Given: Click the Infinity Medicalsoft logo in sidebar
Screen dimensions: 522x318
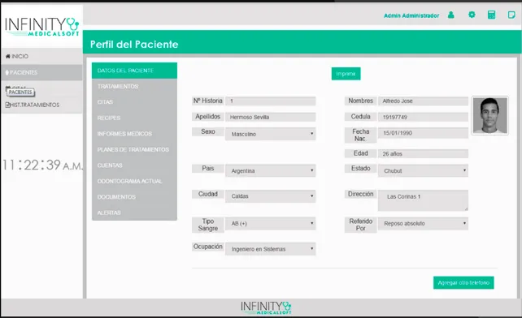Looking at the screenshot, I should click(42, 27).
